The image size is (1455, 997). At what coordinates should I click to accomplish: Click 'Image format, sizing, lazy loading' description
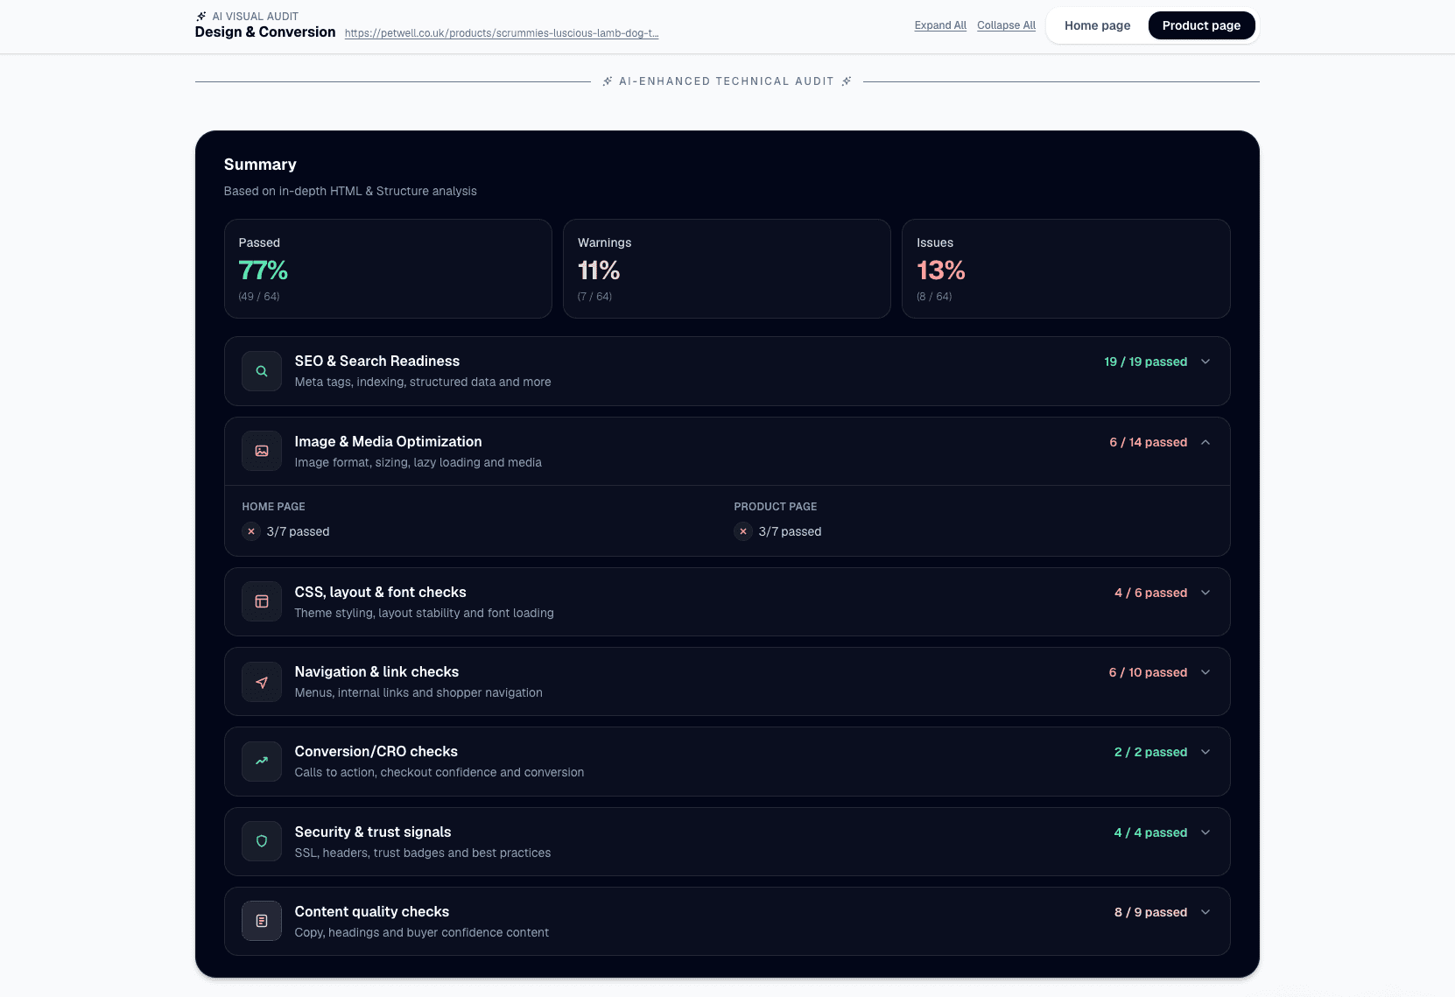point(418,462)
